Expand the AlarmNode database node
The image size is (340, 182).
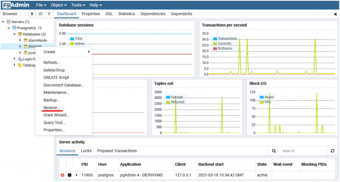pos(20,40)
